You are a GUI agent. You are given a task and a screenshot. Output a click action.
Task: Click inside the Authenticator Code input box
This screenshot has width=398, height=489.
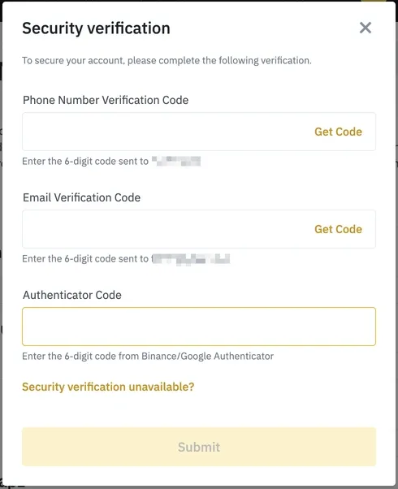pyautogui.click(x=199, y=327)
